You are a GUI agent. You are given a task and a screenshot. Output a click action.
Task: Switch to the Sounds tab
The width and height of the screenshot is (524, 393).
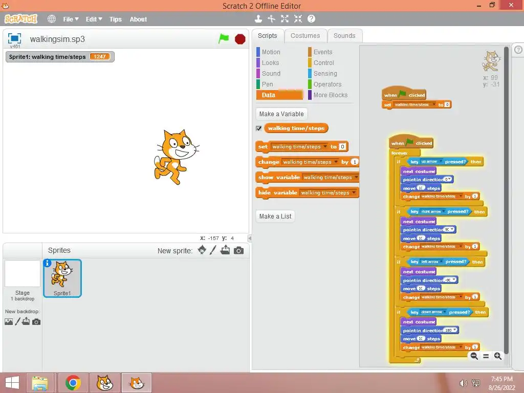pos(344,36)
